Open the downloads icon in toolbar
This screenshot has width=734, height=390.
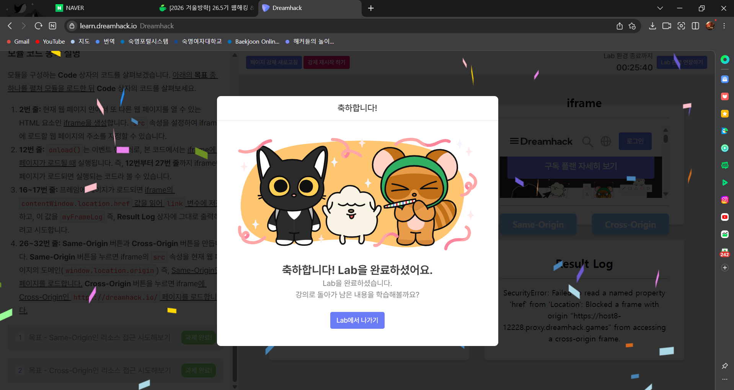click(x=652, y=26)
